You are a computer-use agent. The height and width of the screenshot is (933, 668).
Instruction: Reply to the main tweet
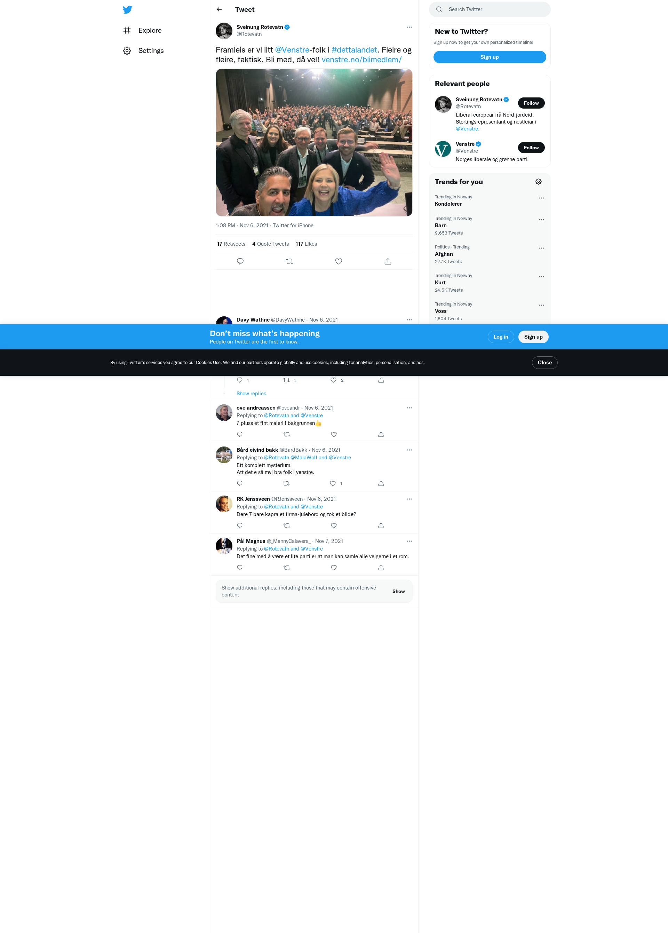(x=240, y=261)
